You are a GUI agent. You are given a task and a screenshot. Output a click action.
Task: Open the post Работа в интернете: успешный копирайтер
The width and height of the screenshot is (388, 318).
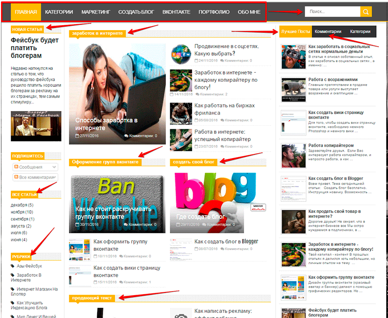(x=222, y=136)
